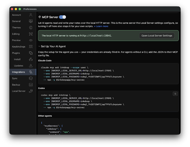The height and width of the screenshot is (147, 190).
Task: Click the "mcpServers" JSON key
Action: pos(51,126)
